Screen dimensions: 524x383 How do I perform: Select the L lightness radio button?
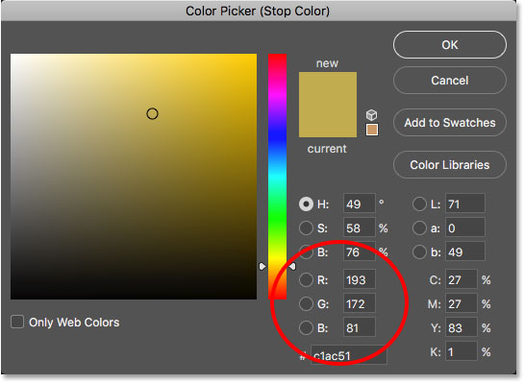(419, 204)
